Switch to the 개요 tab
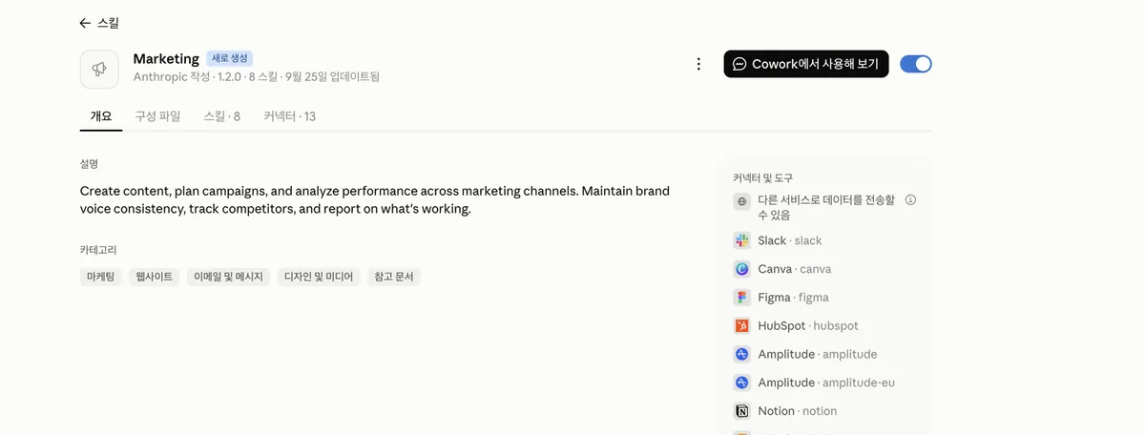Viewport: 1145px width, 435px height. [101, 116]
